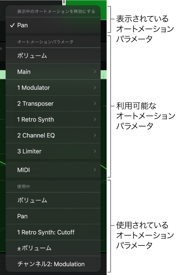The image size is (186, 275).
Task: Expand the 1 Modulator submenu
Action: 95,87
